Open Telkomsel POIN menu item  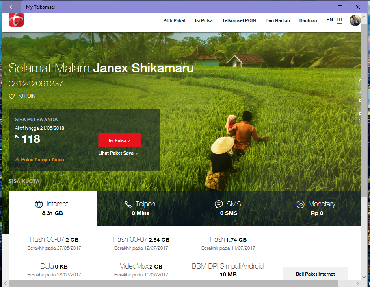(x=239, y=20)
